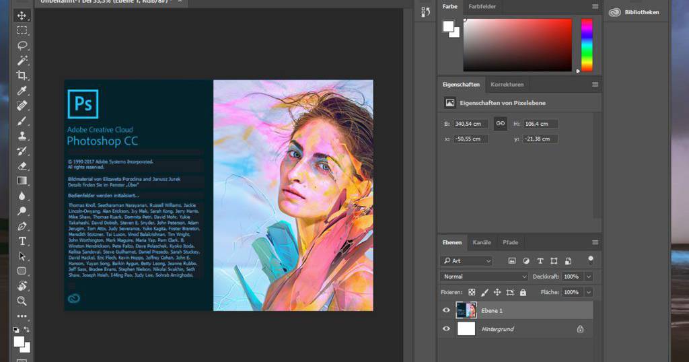
Task: Filter layers by pixel layers
Action: click(x=512, y=260)
